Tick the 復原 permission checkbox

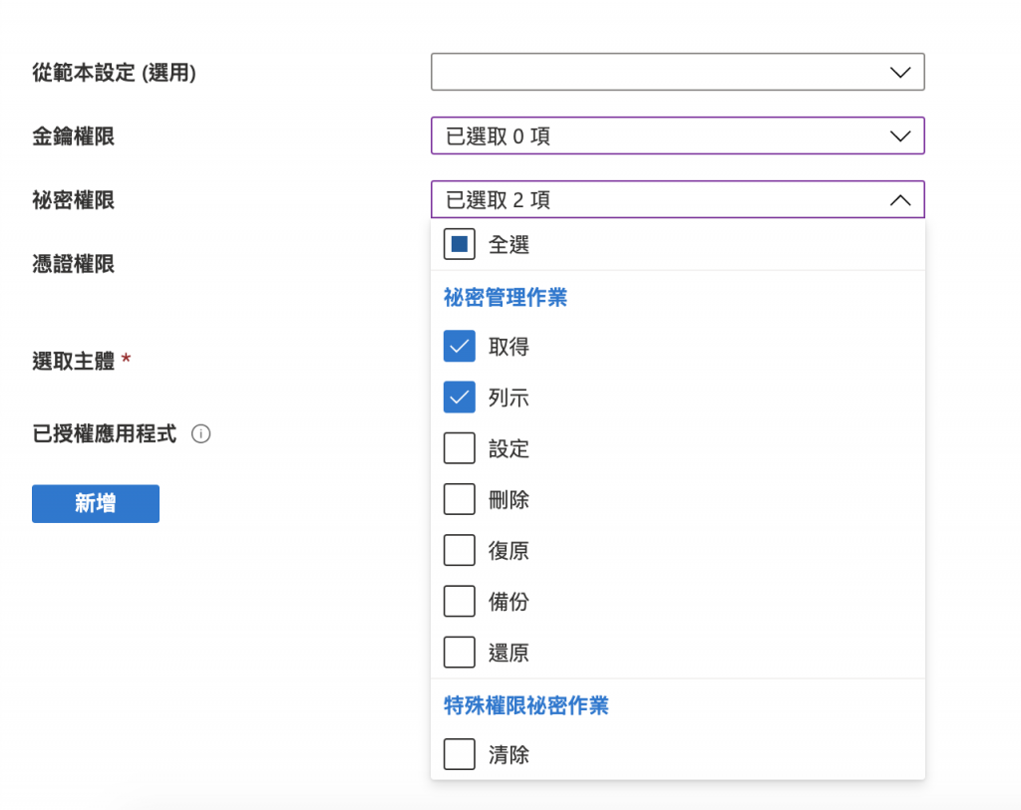tap(460, 550)
